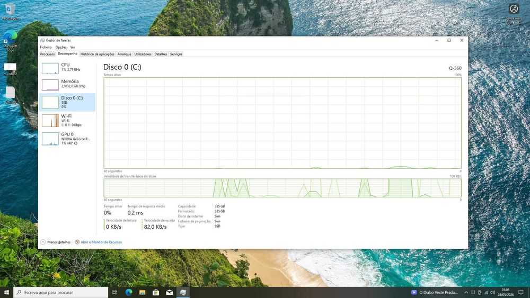The height and width of the screenshot is (298, 530).
Task: Open the Opções menu
Action: click(x=61, y=47)
